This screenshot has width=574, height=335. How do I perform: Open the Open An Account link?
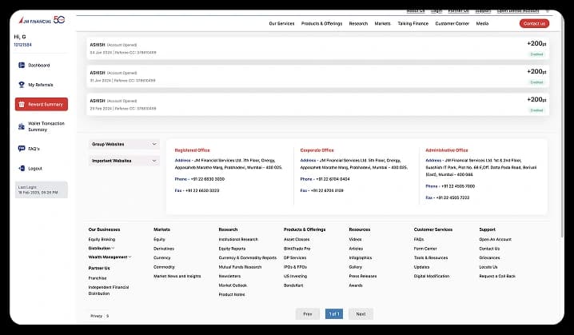(496, 239)
